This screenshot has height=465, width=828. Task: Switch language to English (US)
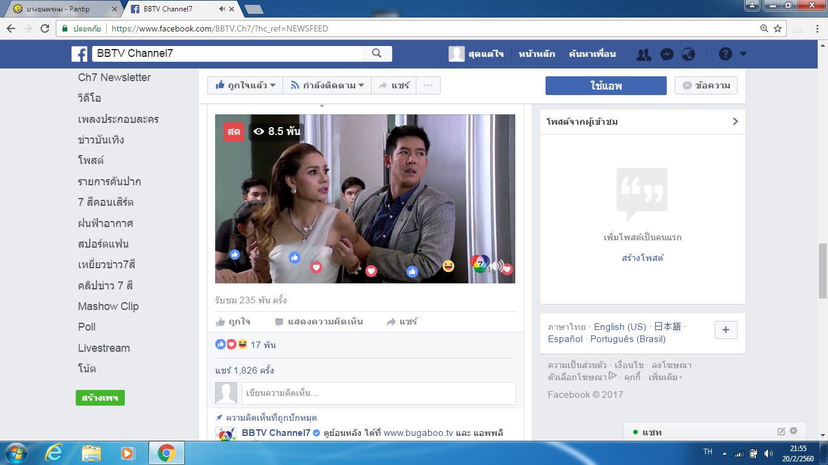tap(620, 327)
